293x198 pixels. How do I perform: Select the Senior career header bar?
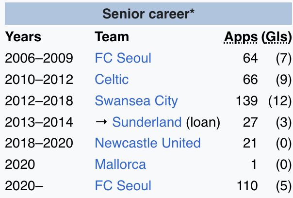coord(148,14)
